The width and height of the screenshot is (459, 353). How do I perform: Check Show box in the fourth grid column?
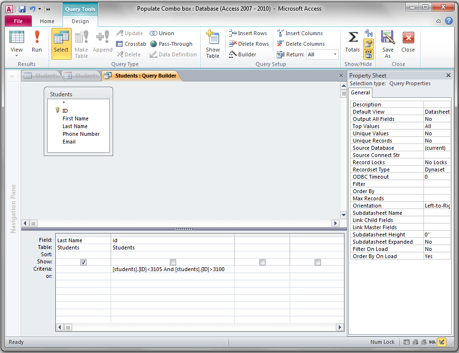pos(318,262)
